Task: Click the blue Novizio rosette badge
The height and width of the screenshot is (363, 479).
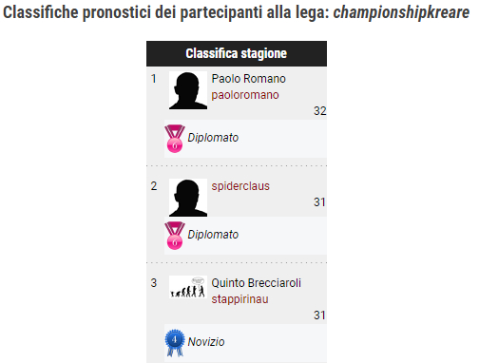Action: tap(175, 343)
